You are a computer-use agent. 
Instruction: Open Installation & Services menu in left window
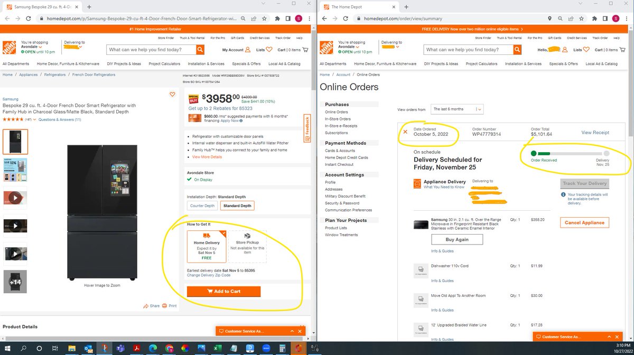click(x=206, y=64)
